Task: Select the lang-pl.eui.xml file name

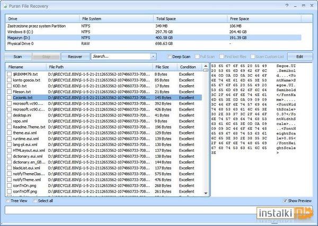Action: pos(25,144)
